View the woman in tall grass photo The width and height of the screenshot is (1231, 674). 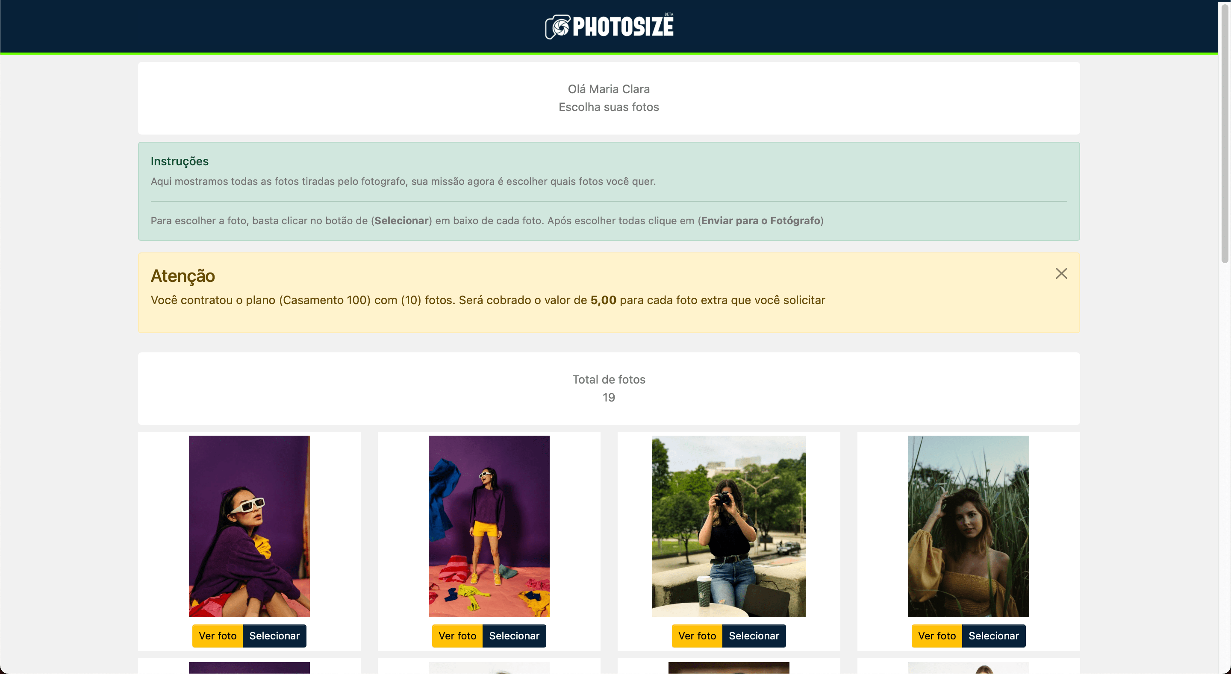pos(937,636)
